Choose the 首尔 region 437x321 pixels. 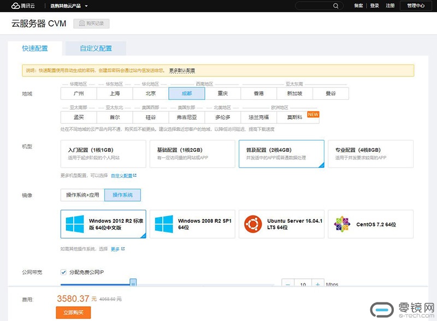(x=115, y=117)
